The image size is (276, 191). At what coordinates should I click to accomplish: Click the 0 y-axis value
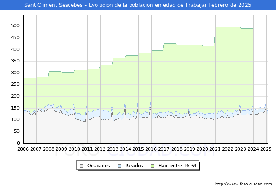click(18, 143)
